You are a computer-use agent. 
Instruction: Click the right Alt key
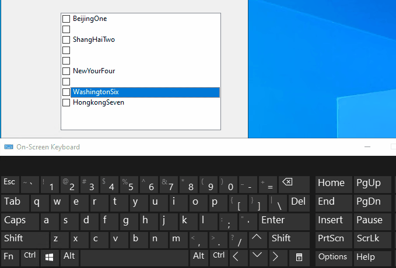(199, 258)
